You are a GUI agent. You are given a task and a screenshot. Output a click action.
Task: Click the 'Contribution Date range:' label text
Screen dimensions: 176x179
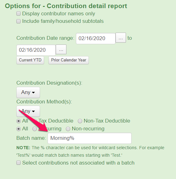45,38
